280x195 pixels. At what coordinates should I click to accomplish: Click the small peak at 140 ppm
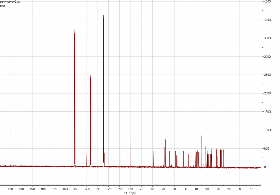(x=87, y=161)
